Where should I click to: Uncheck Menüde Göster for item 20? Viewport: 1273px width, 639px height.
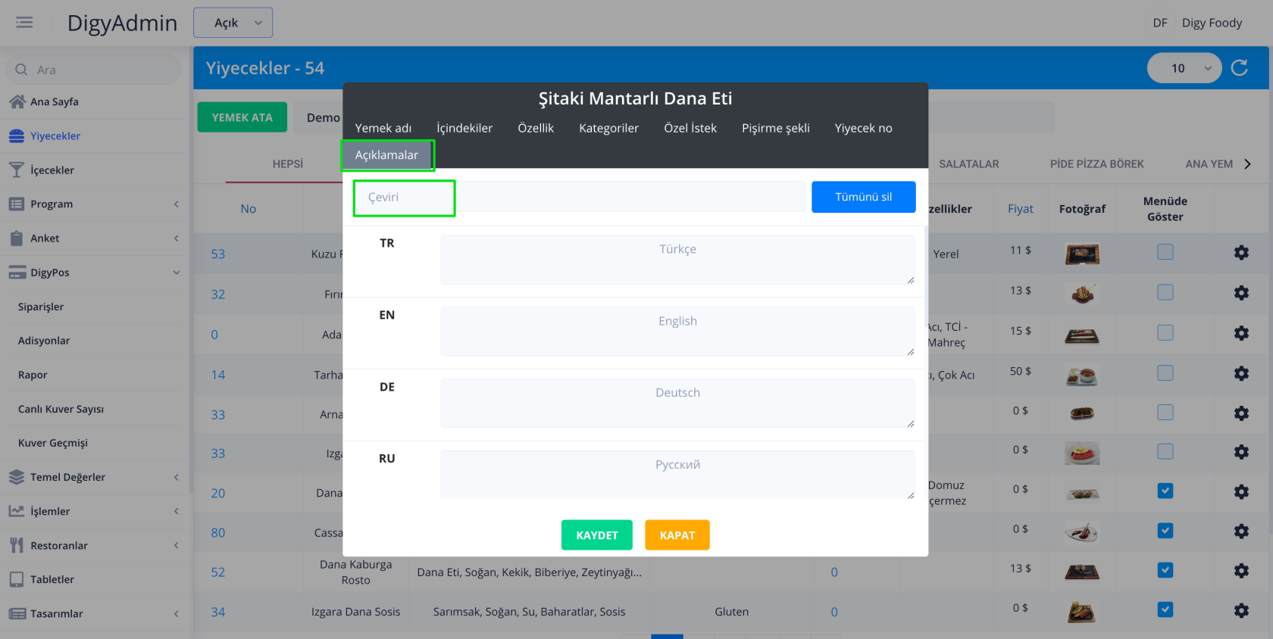click(x=1165, y=491)
